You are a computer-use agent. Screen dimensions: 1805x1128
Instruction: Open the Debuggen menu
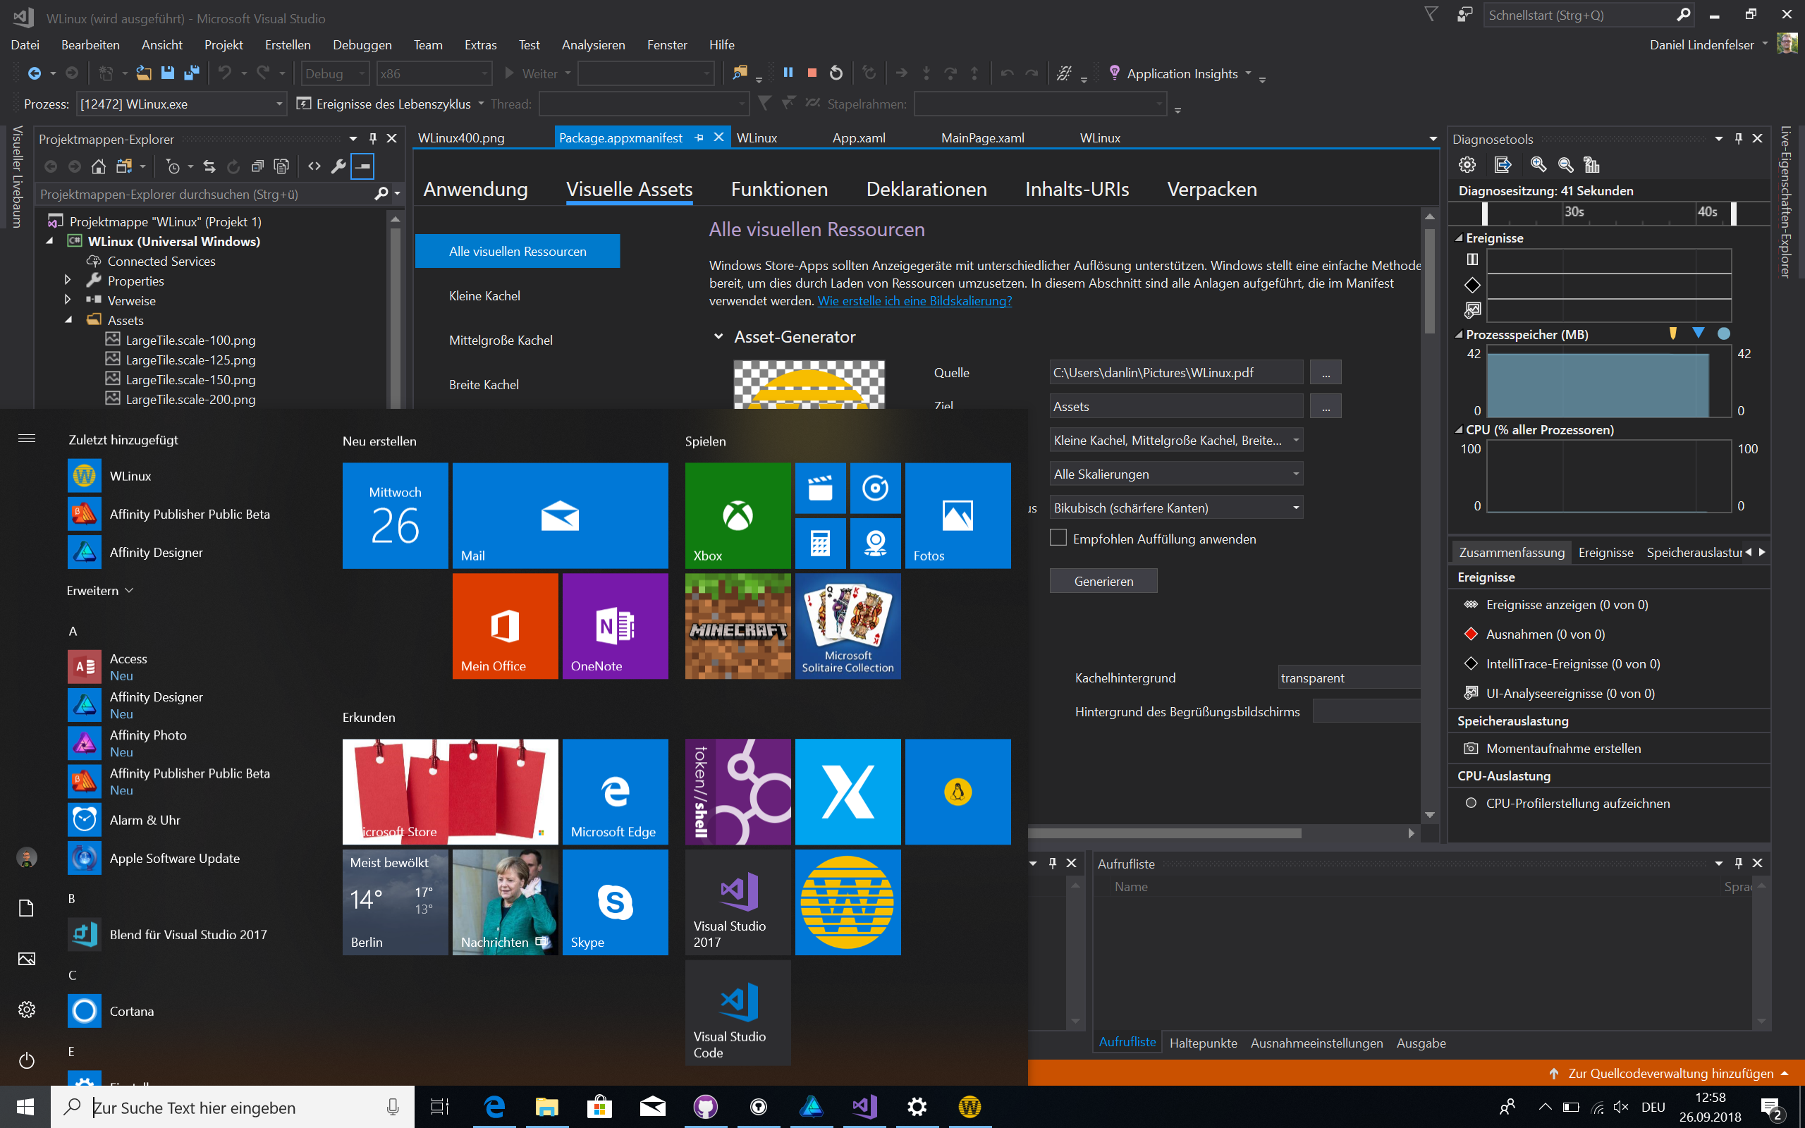coord(362,44)
